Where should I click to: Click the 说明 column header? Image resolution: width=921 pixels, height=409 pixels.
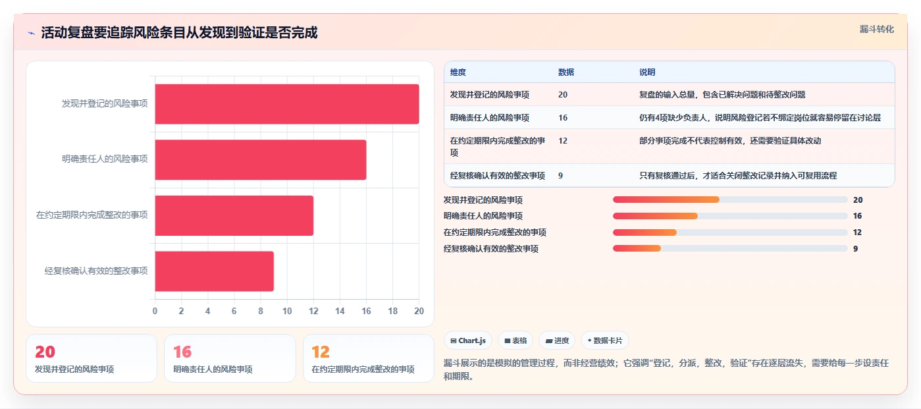coord(647,72)
